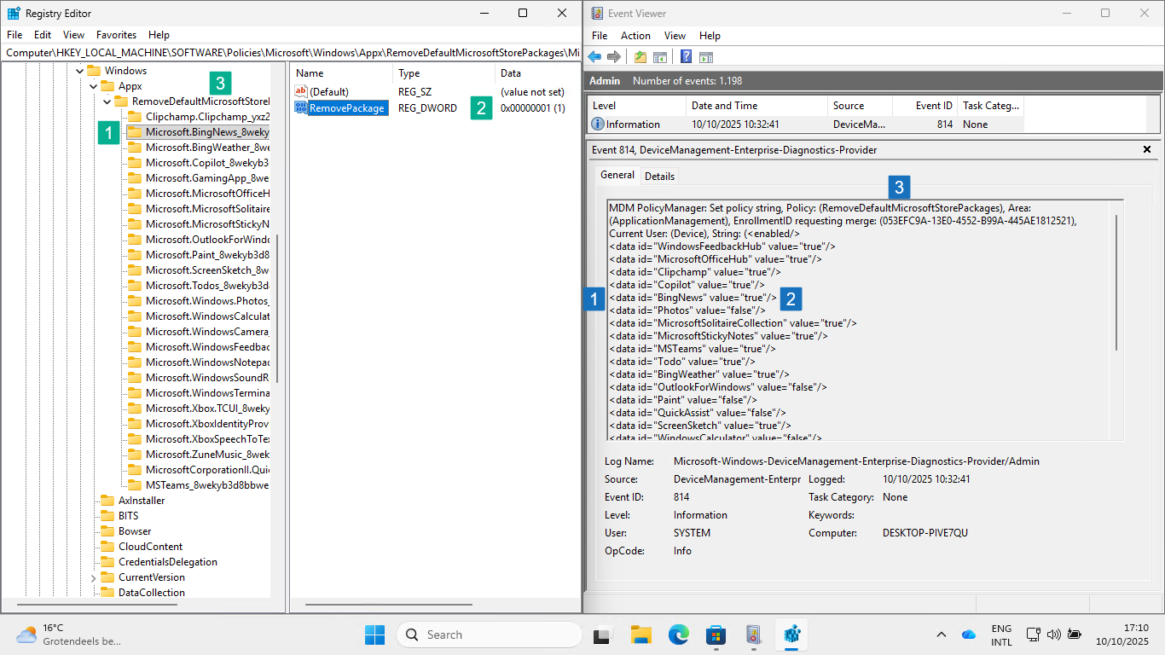Click the Back arrow in Event Viewer toolbar
1165x655 pixels.
(x=595, y=57)
